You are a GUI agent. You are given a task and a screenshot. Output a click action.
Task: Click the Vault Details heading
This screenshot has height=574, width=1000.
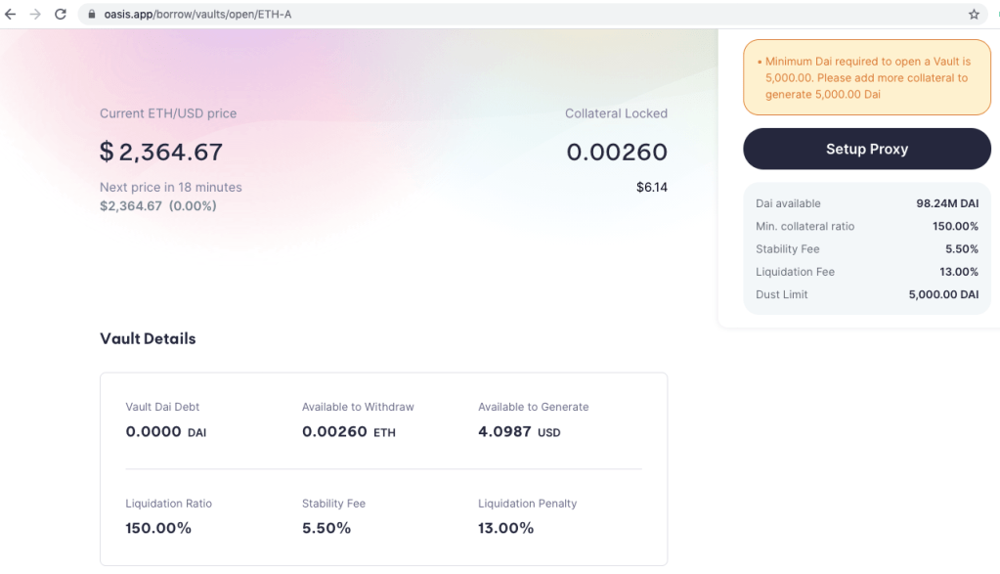coord(148,338)
